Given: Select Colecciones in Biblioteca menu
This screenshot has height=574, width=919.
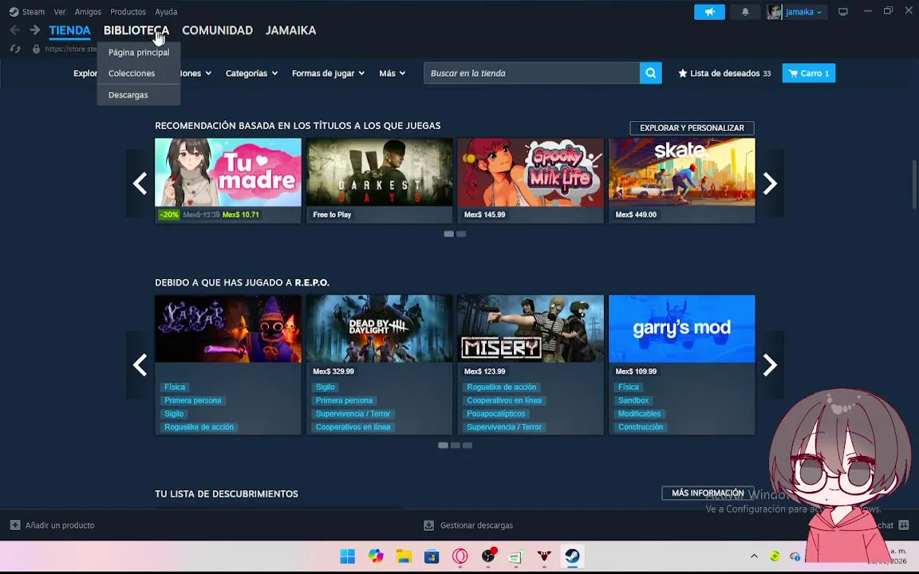Looking at the screenshot, I should tap(139, 73).
